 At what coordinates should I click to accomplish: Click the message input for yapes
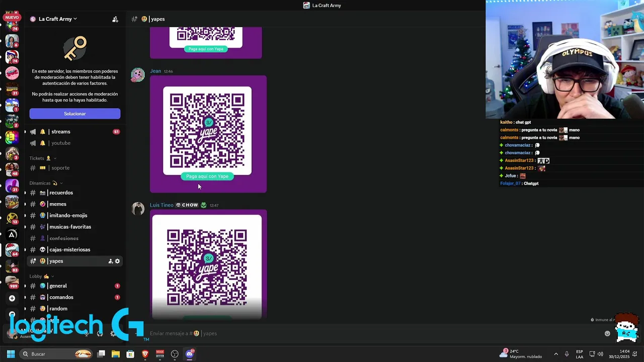pos(372,333)
